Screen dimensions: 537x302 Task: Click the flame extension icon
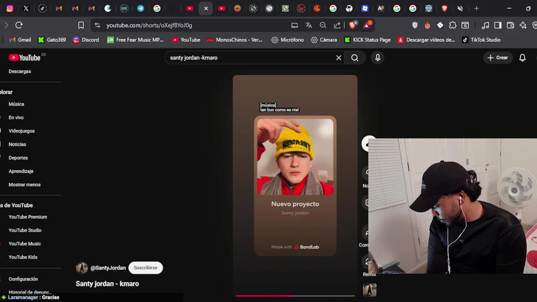pyautogui.click(x=428, y=25)
